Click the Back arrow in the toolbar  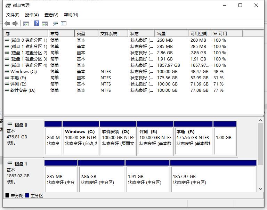click(x=7, y=23)
